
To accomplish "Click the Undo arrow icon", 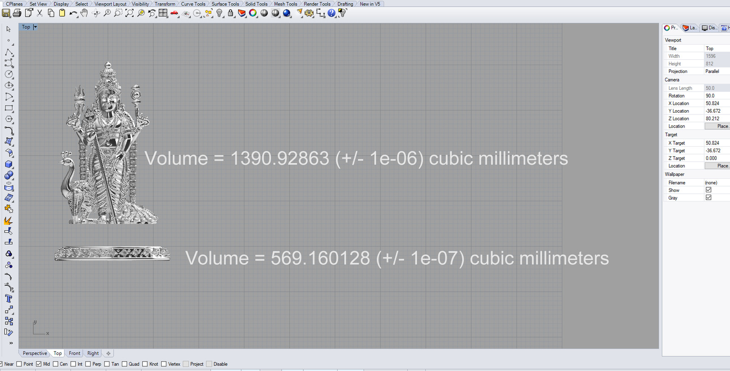I will (x=73, y=13).
